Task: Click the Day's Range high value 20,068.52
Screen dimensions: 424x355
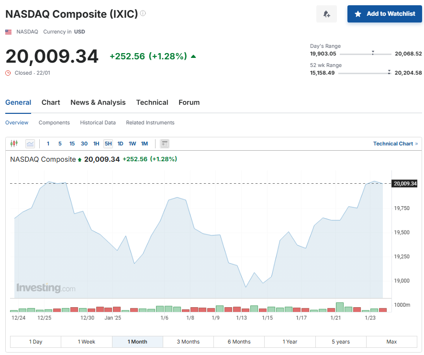Action: [408, 54]
